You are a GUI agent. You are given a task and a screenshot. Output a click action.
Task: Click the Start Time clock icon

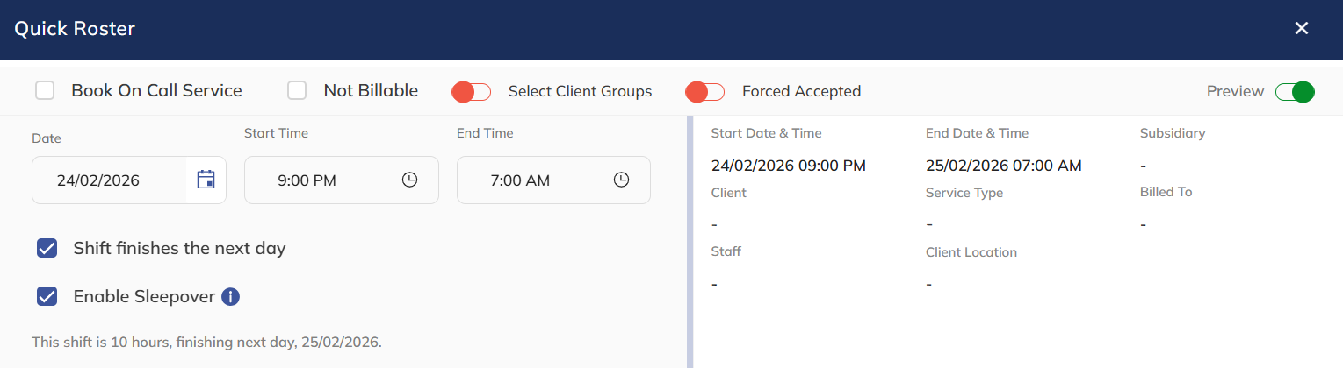(x=409, y=180)
